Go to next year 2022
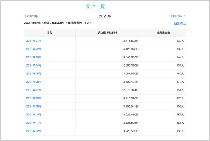Image resolution: width=210 pixels, height=141 pixels. 178,16
